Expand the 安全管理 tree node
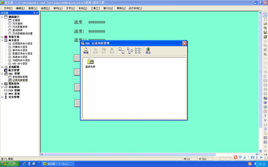The height and width of the screenshot is (167, 268). [2, 97]
